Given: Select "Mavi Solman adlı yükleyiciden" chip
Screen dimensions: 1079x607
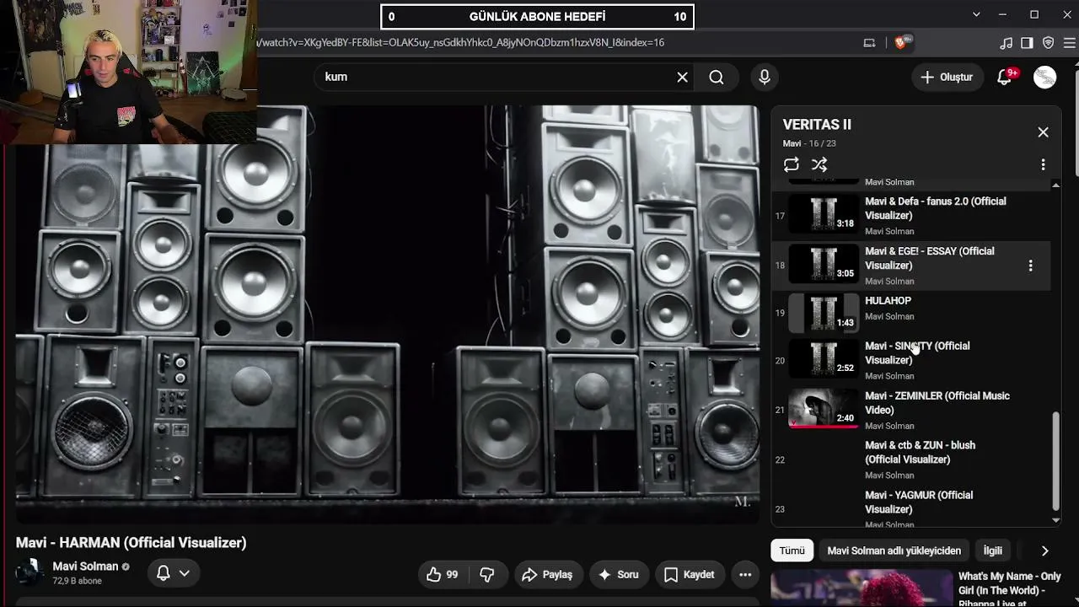Looking at the screenshot, I should click(894, 551).
